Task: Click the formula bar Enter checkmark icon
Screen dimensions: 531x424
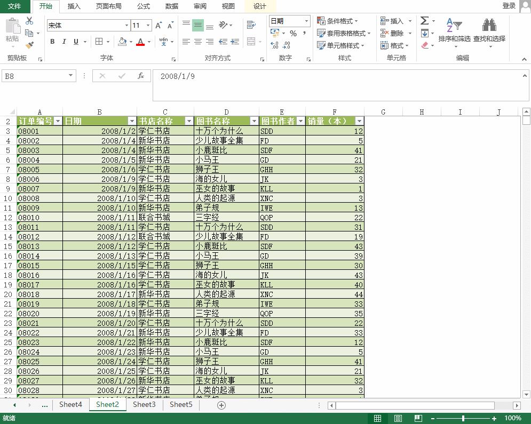Action: click(122, 76)
